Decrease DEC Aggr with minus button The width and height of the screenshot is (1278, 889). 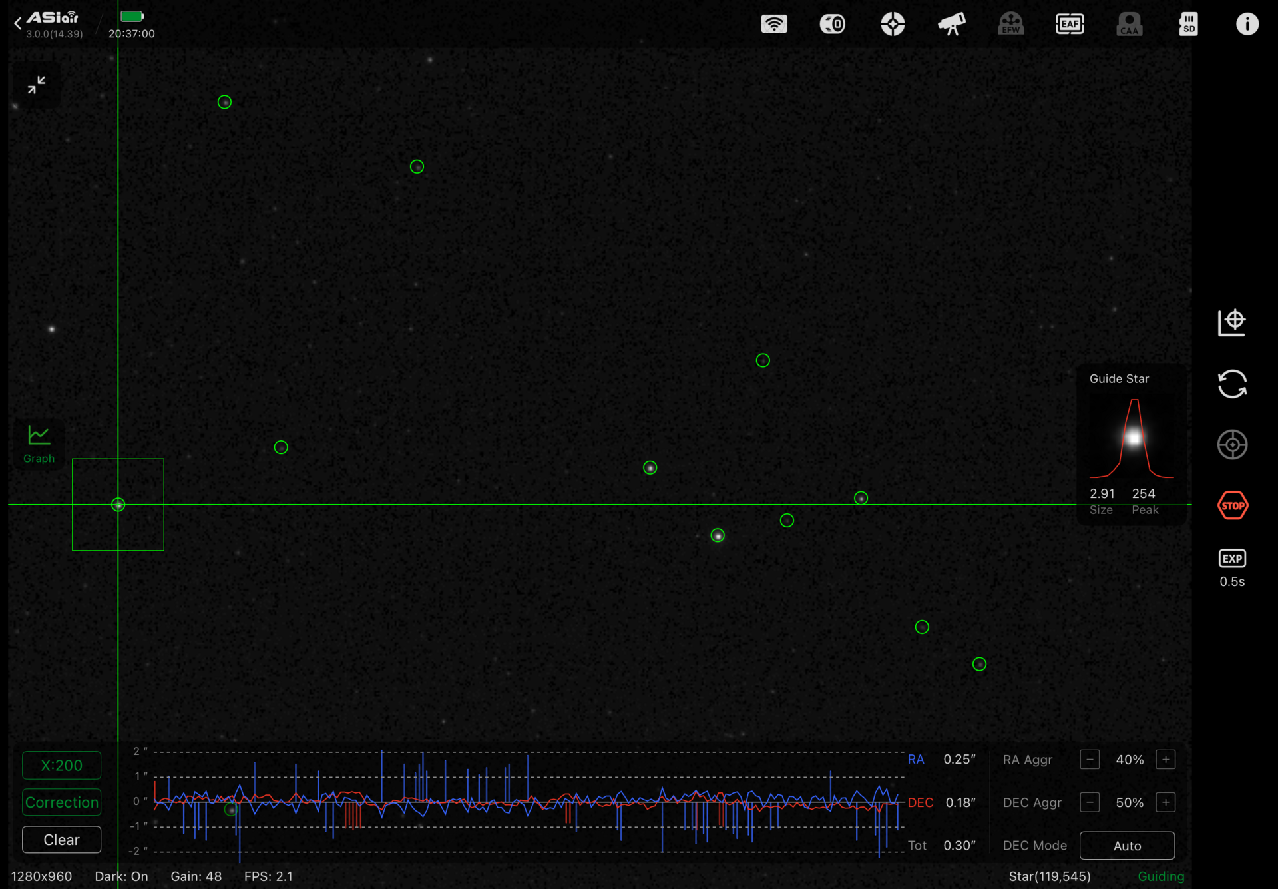1090,802
